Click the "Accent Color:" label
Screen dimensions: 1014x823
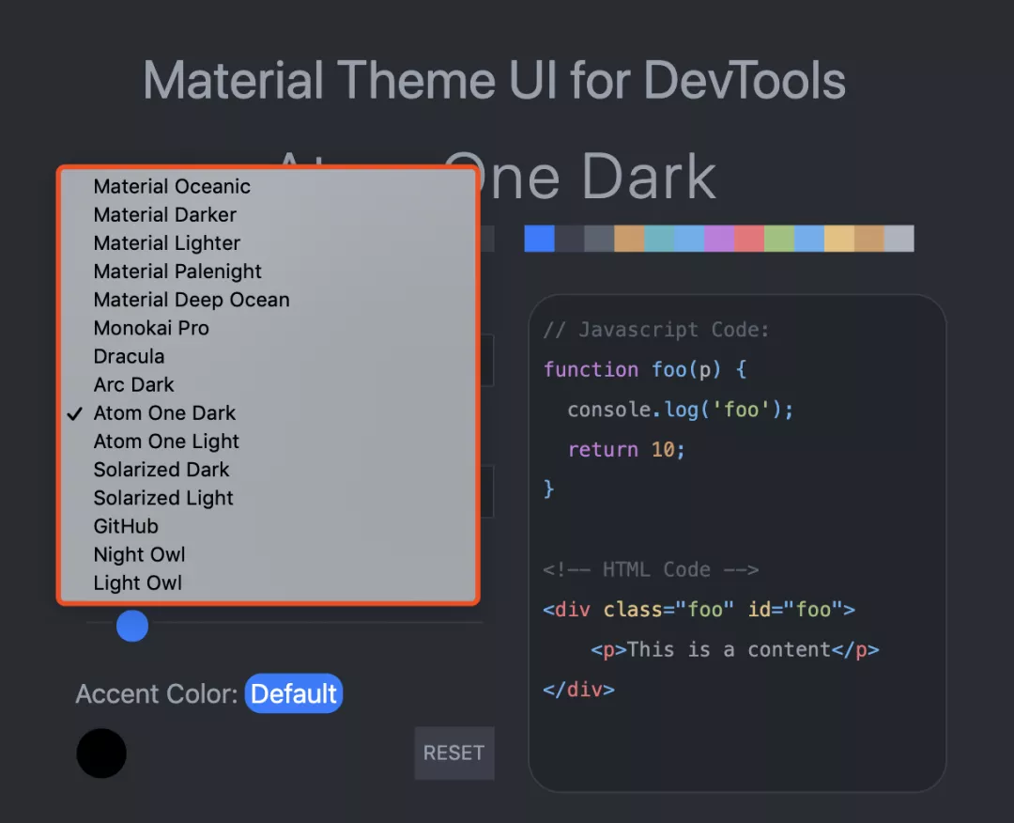157,694
